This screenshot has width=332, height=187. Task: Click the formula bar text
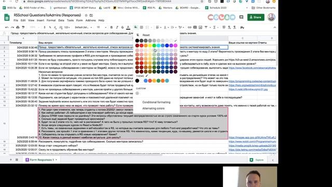point(104,33)
